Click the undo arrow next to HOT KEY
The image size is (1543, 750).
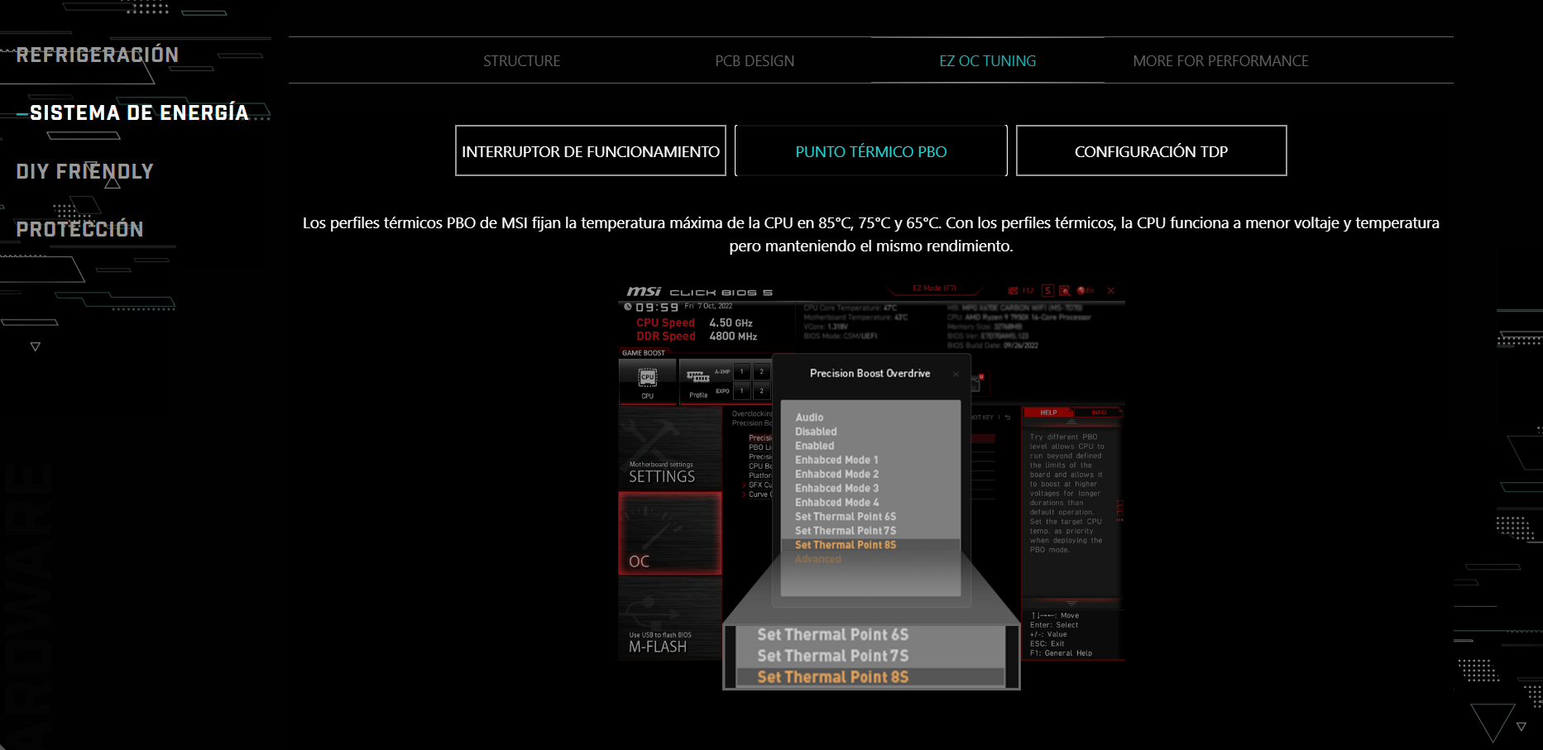(1008, 418)
